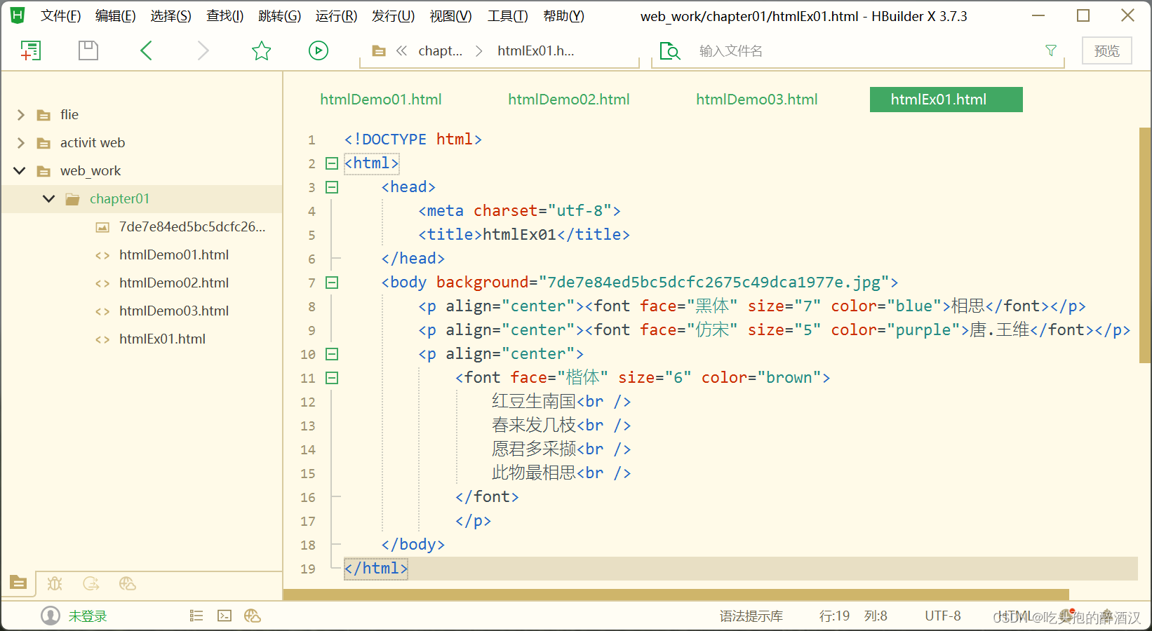Open the document outline icon in status bar
The width and height of the screenshot is (1152, 631).
[x=196, y=615]
